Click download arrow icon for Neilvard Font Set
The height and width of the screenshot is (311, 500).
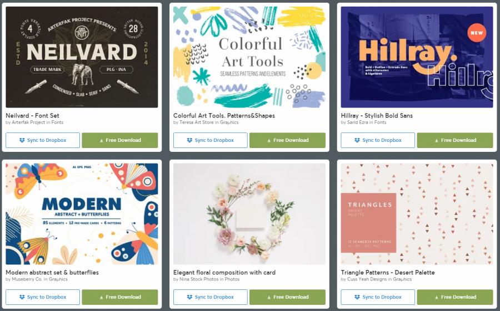[x=102, y=140]
